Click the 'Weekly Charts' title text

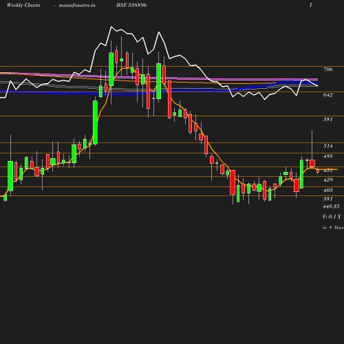point(23,5)
